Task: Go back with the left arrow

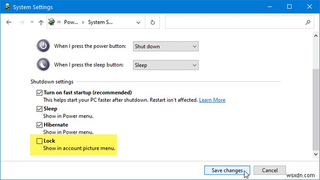Action: [x=9, y=22]
